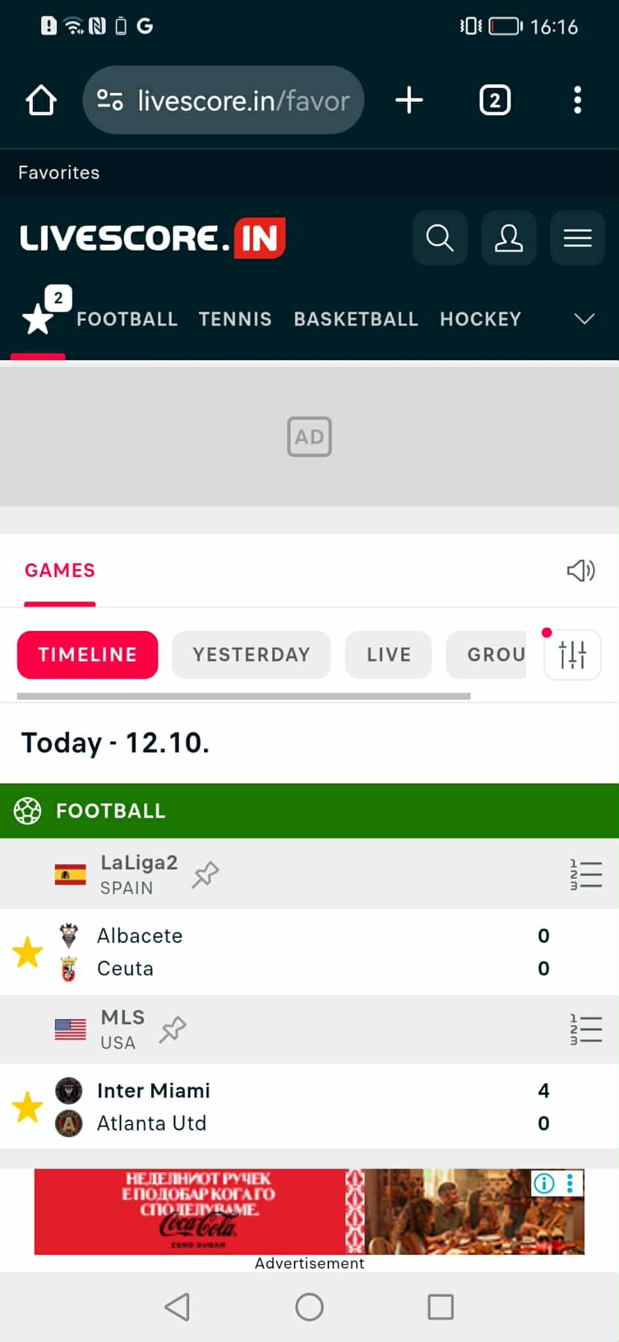Show Live games only

click(389, 654)
